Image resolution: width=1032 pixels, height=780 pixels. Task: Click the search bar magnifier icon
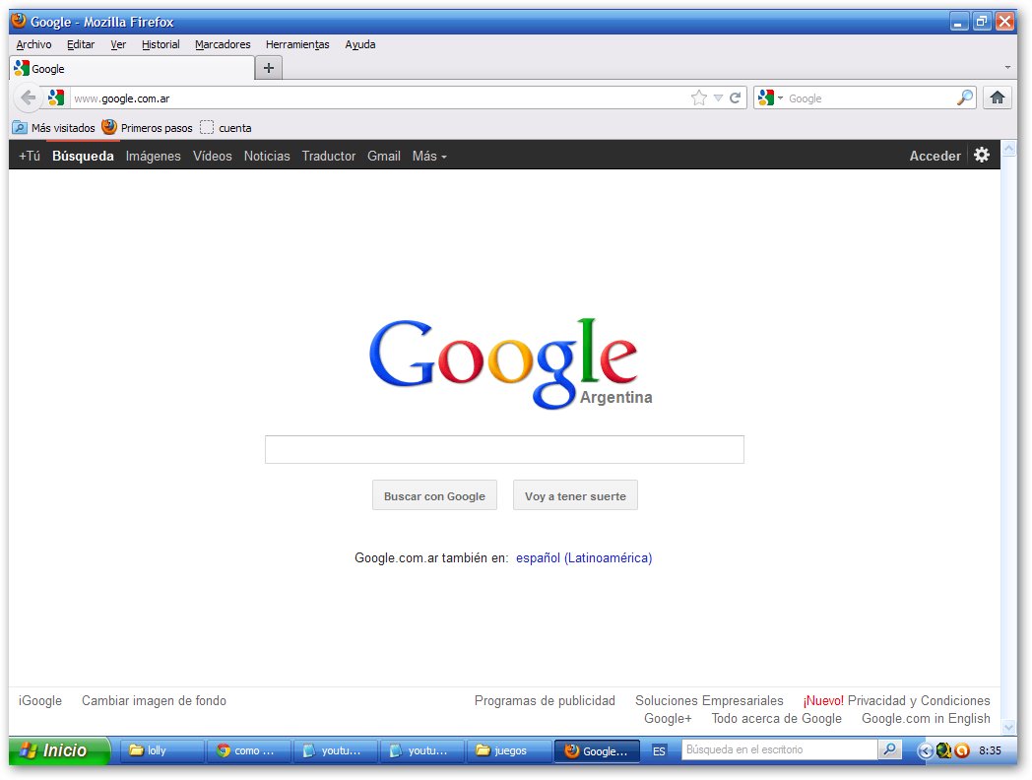click(965, 98)
